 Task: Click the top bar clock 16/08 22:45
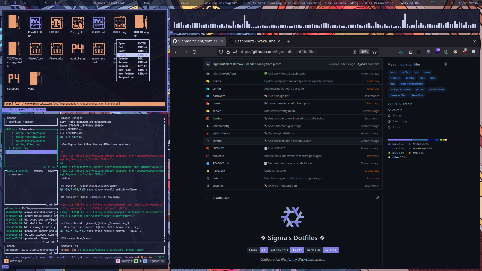tap(468, 3)
